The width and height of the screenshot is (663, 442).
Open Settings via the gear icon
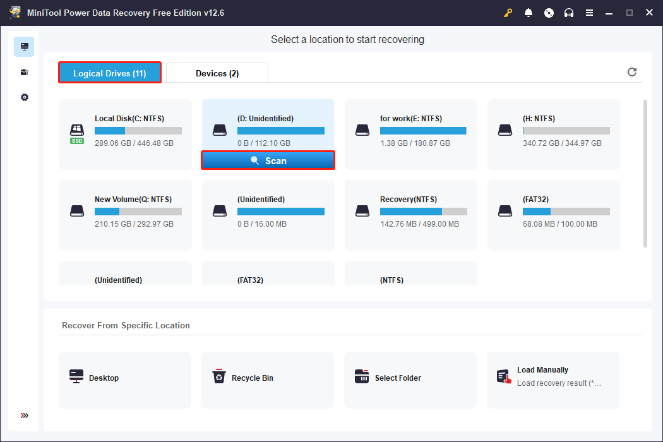(x=24, y=97)
